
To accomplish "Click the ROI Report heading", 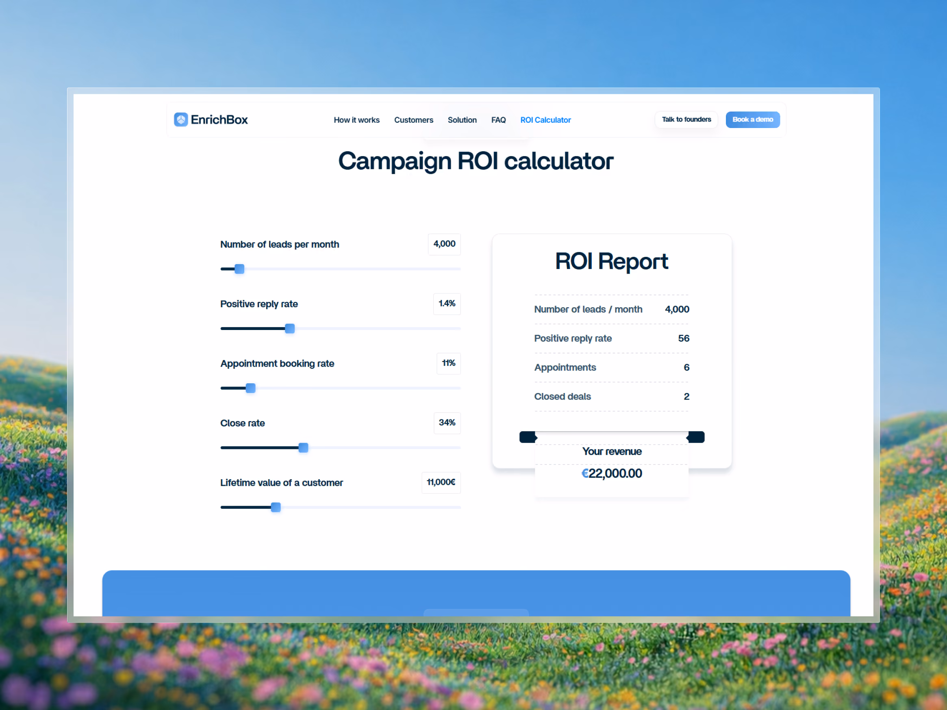I will (611, 261).
